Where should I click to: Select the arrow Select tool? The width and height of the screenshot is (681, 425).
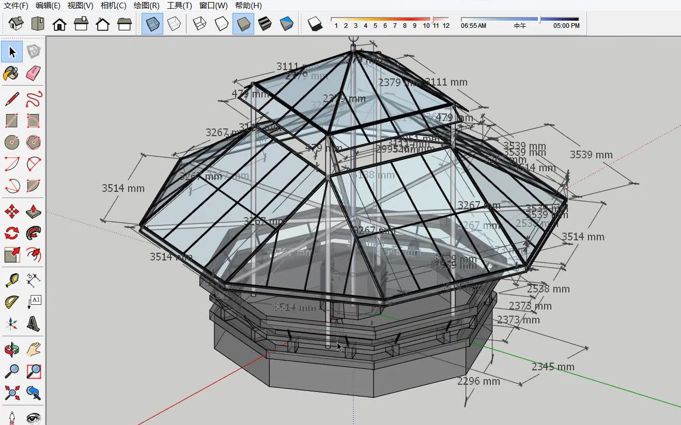coord(12,52)
